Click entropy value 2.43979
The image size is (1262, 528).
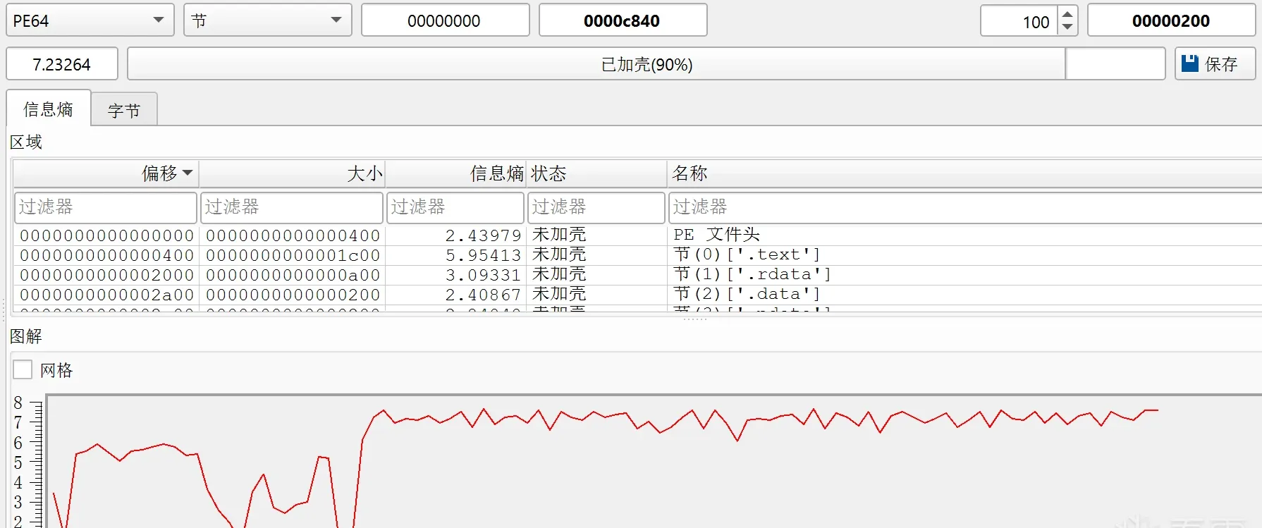tap(483, 235)
